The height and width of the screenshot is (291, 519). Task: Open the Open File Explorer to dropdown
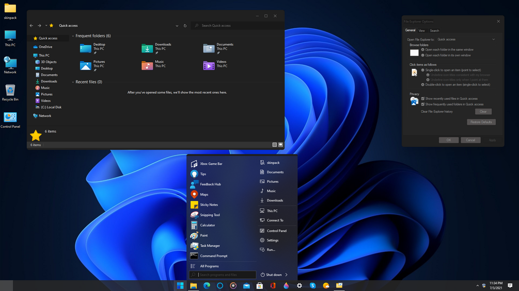[x=466, y=39]
